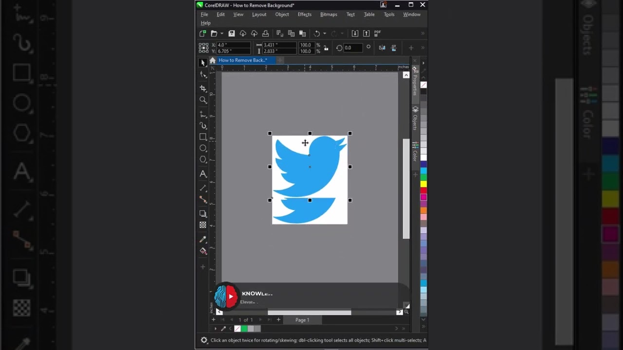Image resolution: width=623 pixels, height=350 pixels.
Task: Select the Color Eyedropper tool
Action: click(x=203, y=239)
